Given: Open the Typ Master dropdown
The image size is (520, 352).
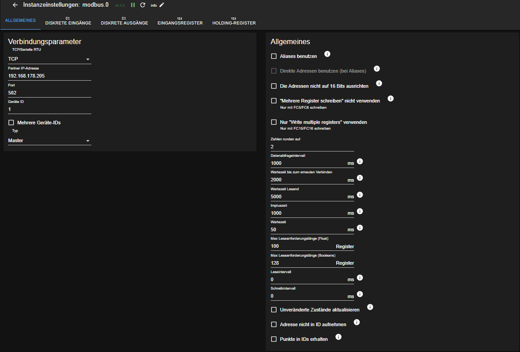Looking at the screenshot, I should point(50,140).
